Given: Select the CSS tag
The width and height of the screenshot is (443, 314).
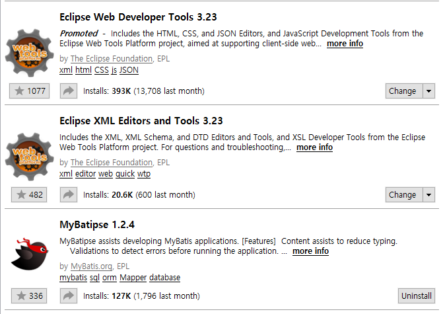Looking at the screenshot, I should pyautogui.click(x=102, y=70).
